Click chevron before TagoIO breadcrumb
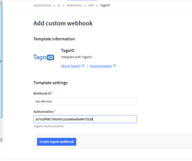This screenshot has height=161, width=192. coord(97,6)
